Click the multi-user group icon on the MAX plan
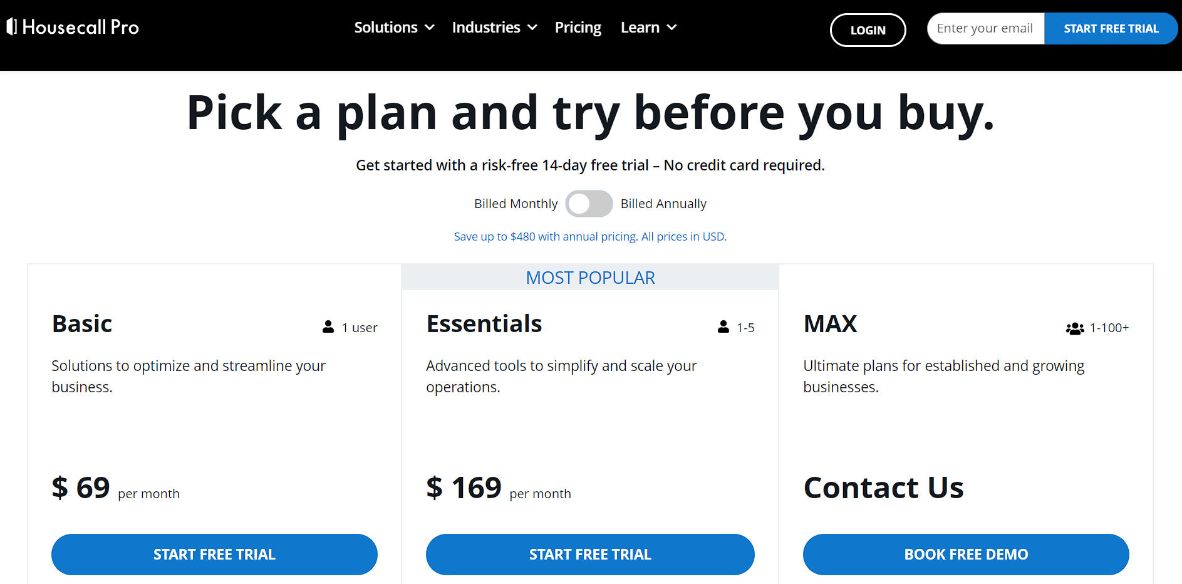Screen dimensions: 1182x584 [1074, 328]
